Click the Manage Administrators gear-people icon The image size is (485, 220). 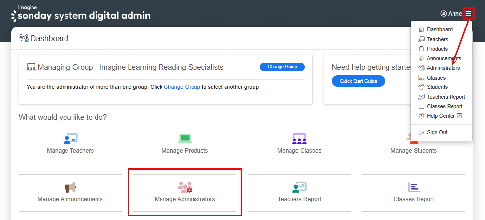pyautogui.click(x=185, y=187)
